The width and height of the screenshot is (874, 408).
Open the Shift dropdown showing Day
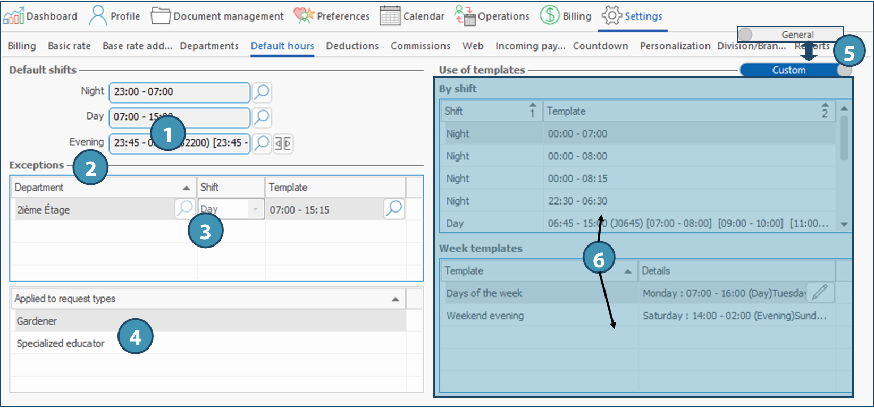tap(255, 209)
